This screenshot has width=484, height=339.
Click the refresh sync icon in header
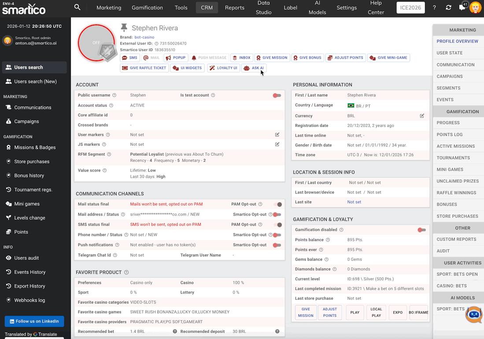click(x=448, y=7)
